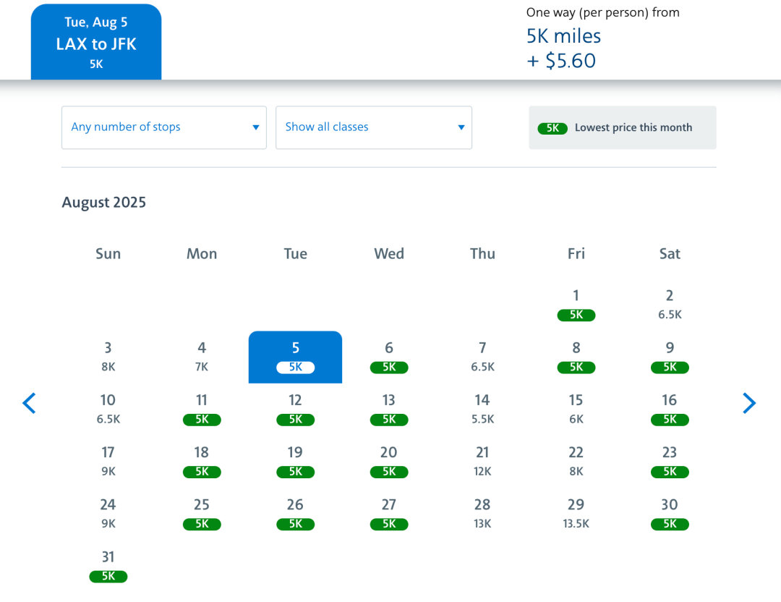Select August 15 at 6K miles
The width and height of the screenshot is (781, 602).
(576, 409)
